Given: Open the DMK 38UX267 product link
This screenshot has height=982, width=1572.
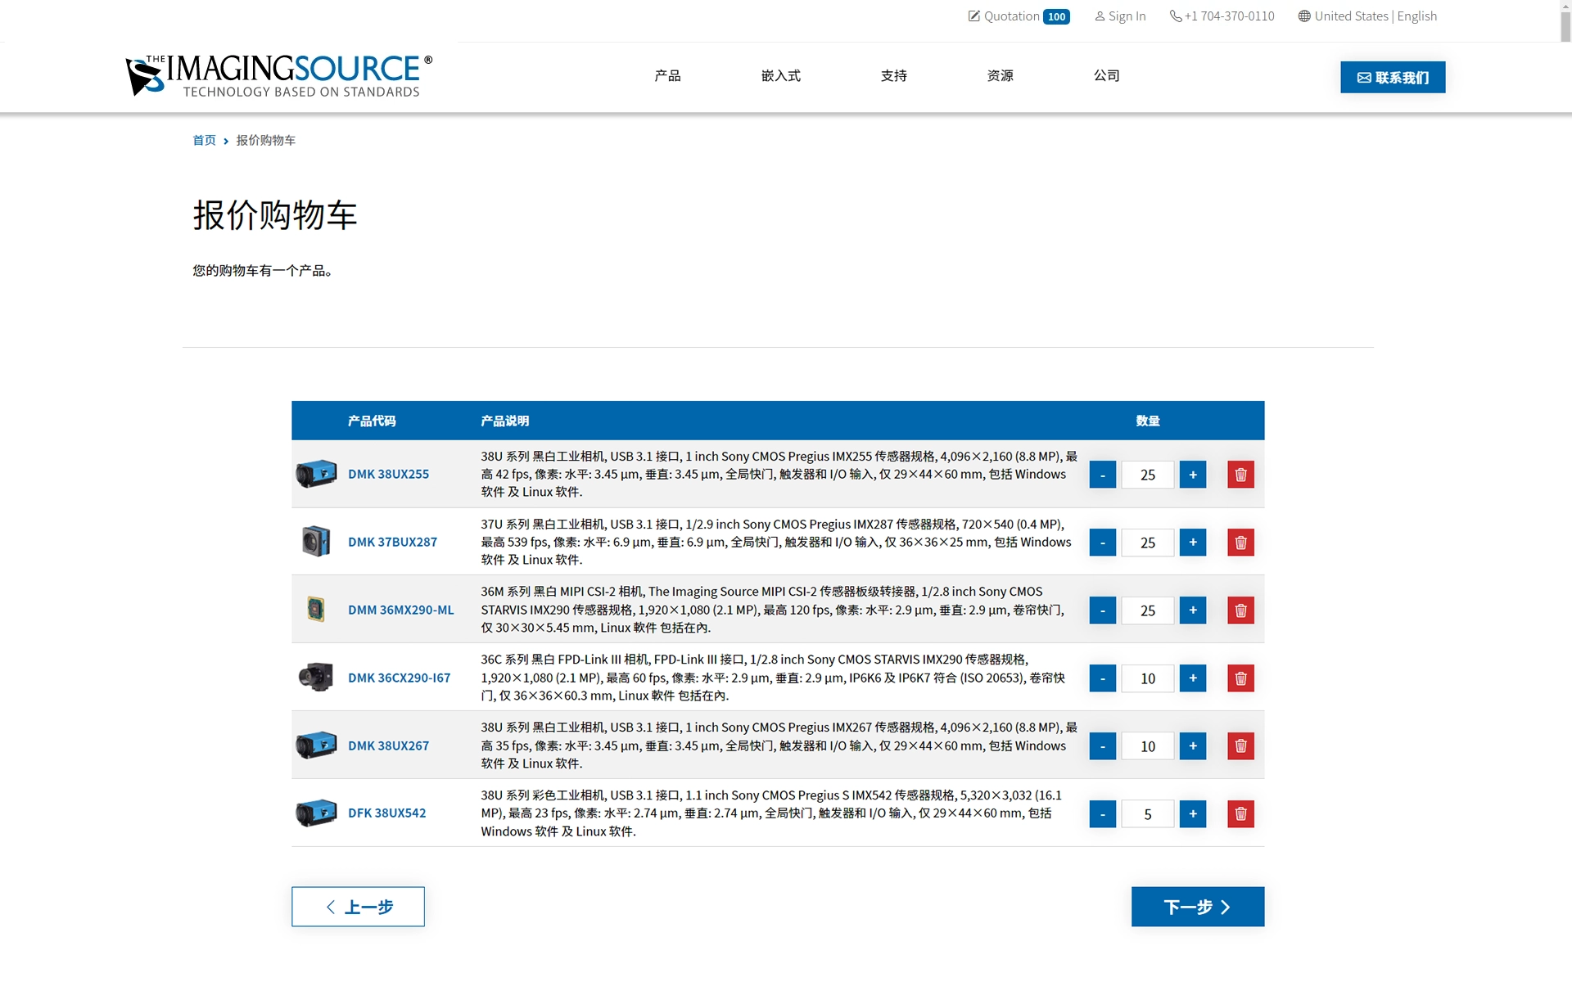Looking at the screenshot, I should 388,746.
